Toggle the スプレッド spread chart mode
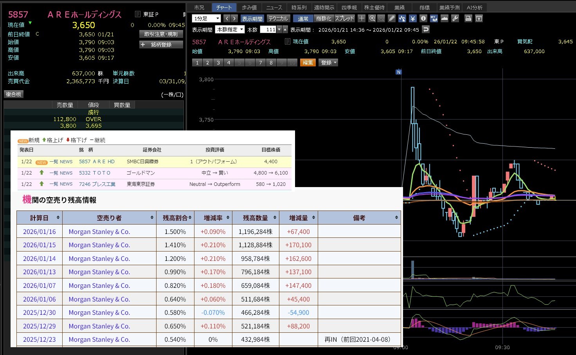 click(x=344, y=18)
